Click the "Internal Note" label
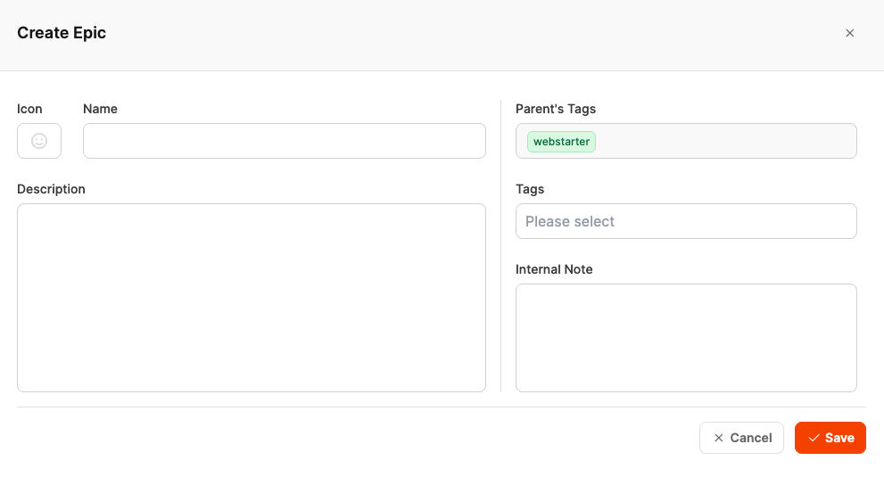This screenshot has height=477, width=884. tap(554, 269)
